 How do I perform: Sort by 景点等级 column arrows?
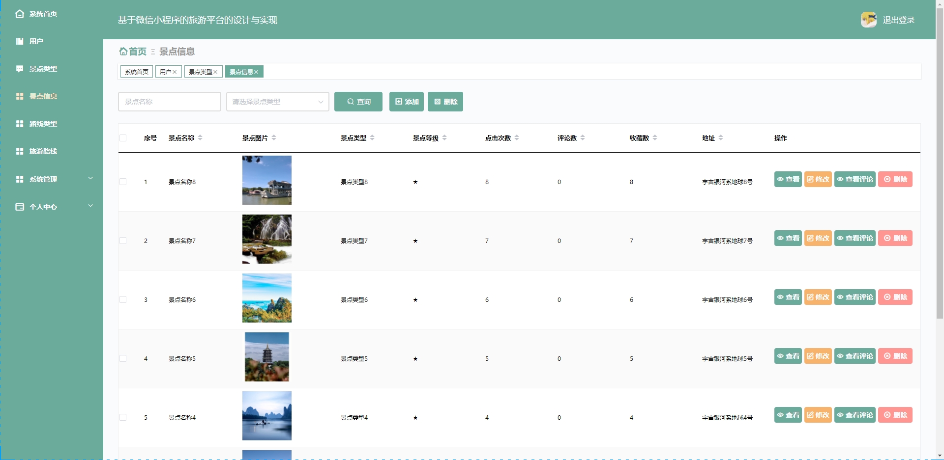click(x=444, y=138)
